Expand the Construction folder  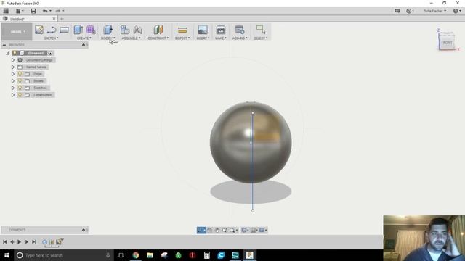pyautogui.click(x=13, y=95)
